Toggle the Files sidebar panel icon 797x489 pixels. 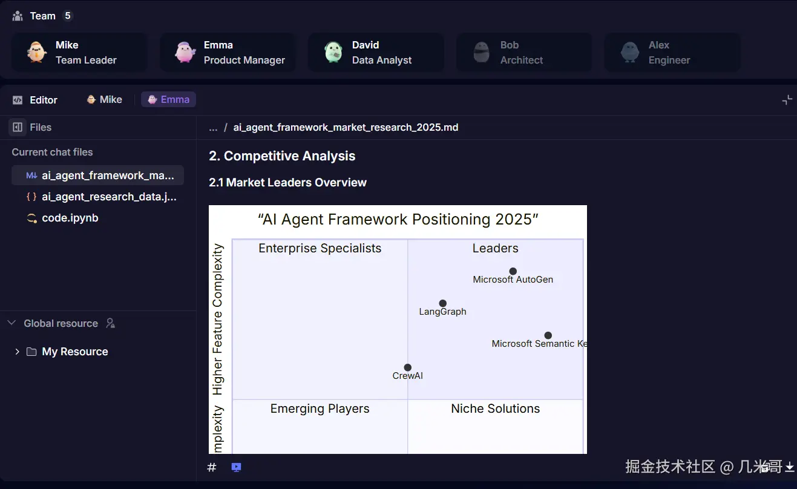pyautogui.click(x=18, y=127)
